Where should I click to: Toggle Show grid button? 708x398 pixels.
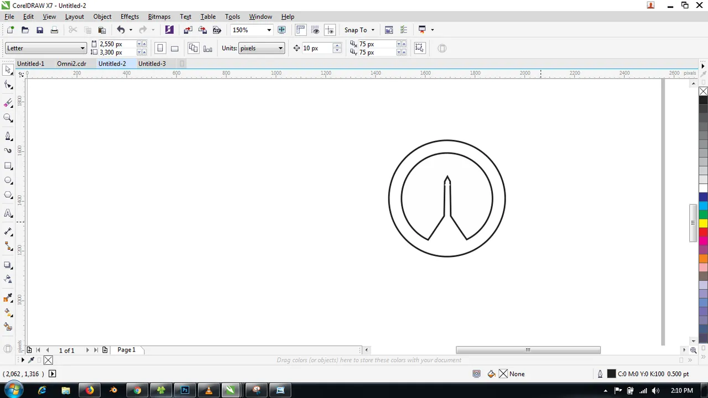click(315, 30)
